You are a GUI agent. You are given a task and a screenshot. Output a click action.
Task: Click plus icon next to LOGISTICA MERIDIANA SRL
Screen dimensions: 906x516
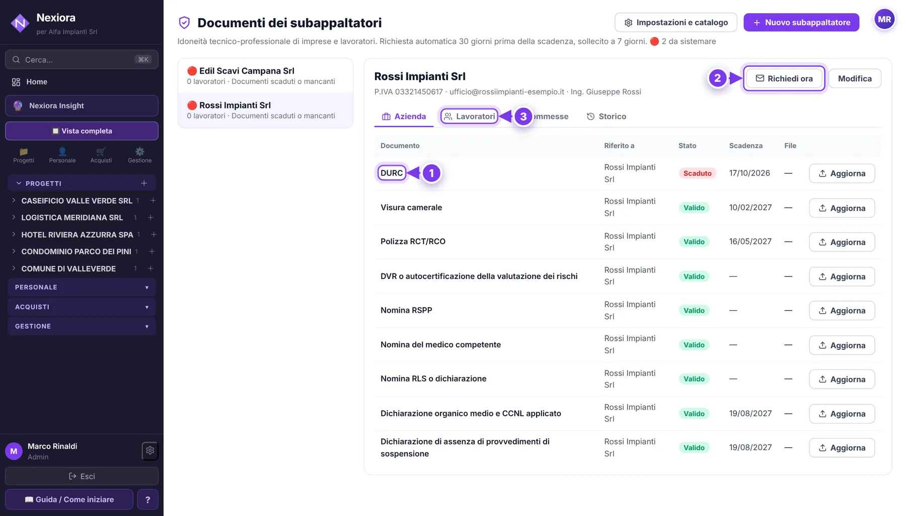tap(150, 217)
